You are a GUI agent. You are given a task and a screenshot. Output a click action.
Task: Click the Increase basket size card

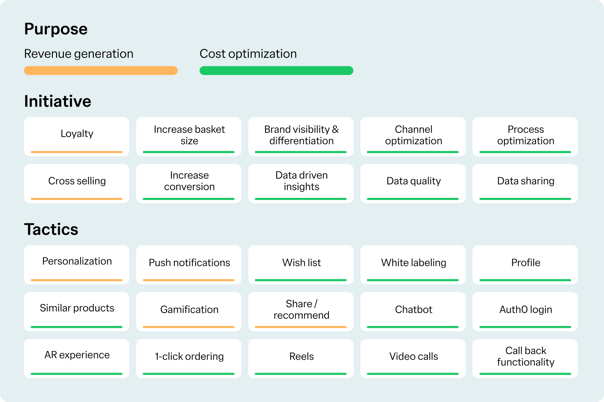(189, 136)
